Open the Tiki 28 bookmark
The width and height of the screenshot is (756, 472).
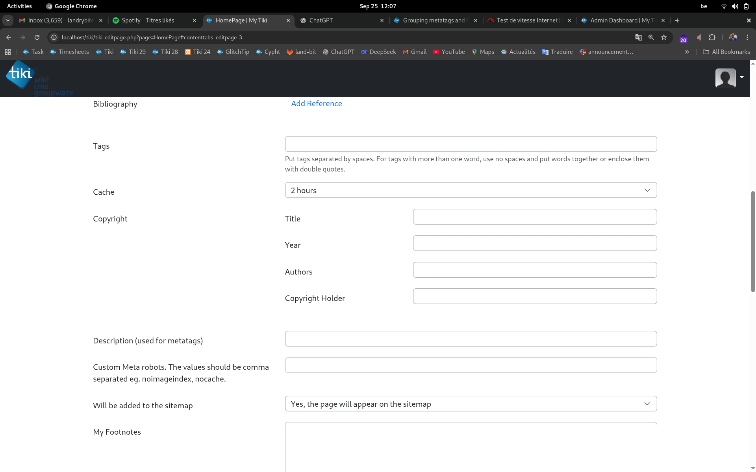point(165,52)
